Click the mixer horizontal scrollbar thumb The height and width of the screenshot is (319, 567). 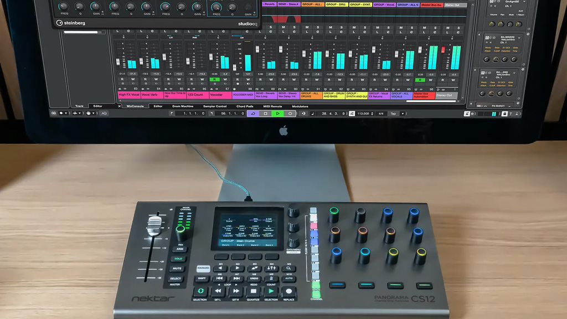(x=431, y=101)
